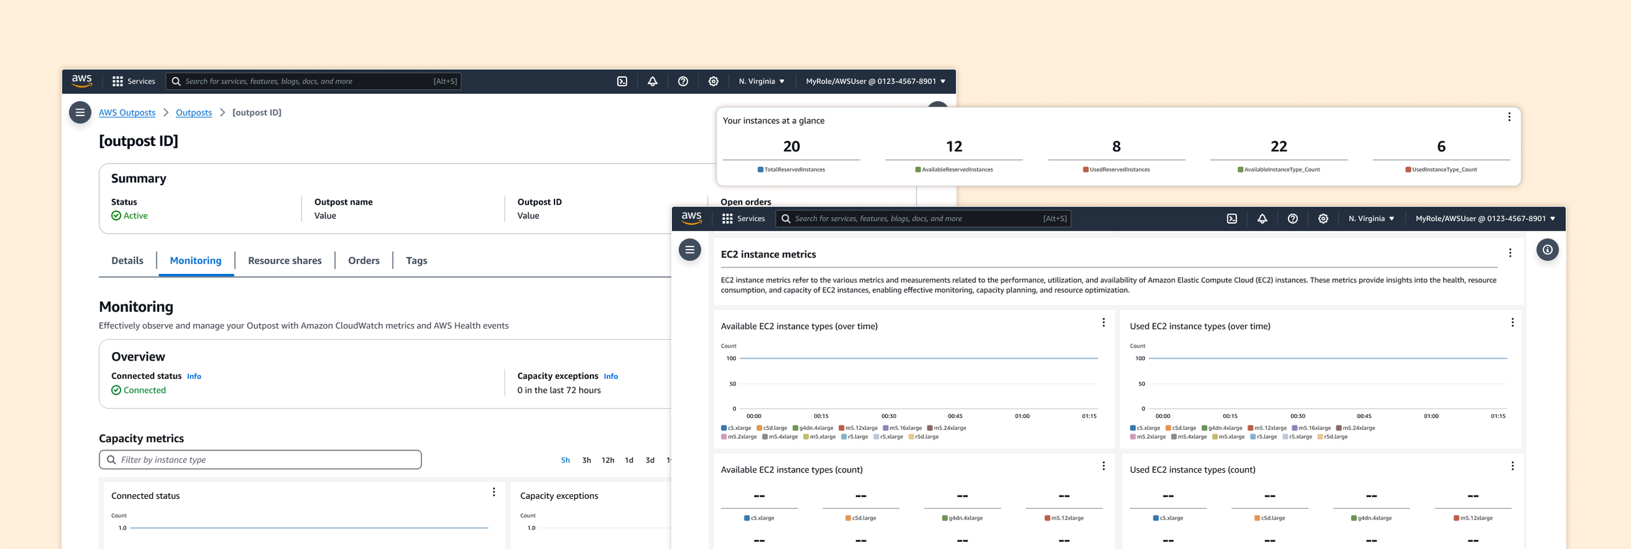Open kebab menu of Your instances at a glance

[x=1509, y=117]
